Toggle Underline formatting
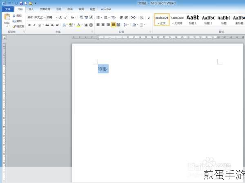Viewport: 245px width, 183px height. pyautogui.click(x=40, y=25)
